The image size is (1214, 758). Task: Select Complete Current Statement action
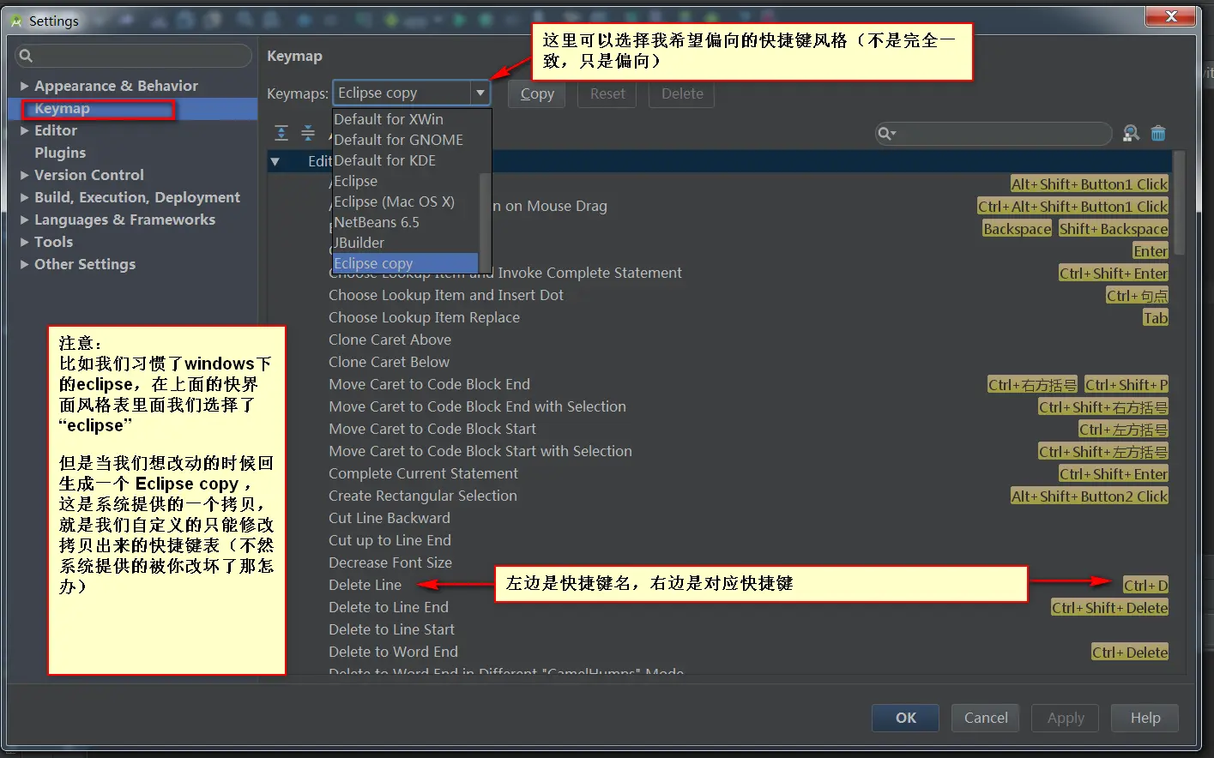pos(423,473)
